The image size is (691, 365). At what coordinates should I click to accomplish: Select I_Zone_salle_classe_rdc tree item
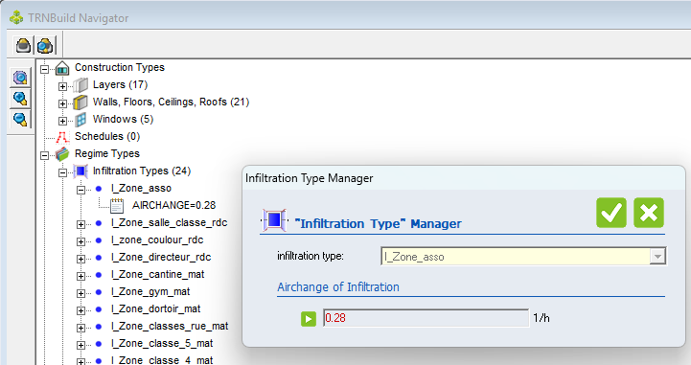coord(170,223)
